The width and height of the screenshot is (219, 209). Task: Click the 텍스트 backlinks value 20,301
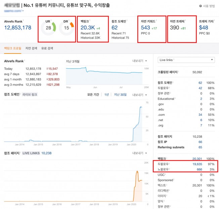[197, 185]
